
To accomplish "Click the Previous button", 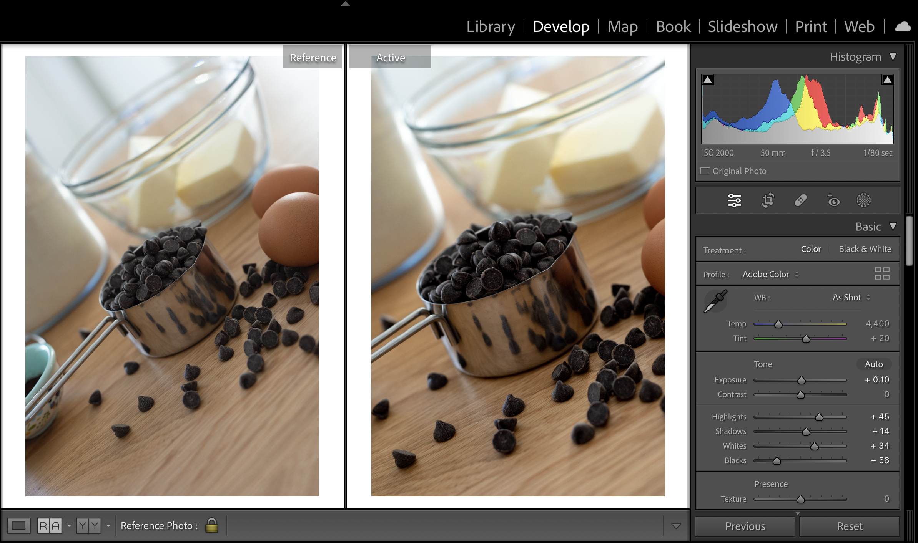I will [745, 526].
